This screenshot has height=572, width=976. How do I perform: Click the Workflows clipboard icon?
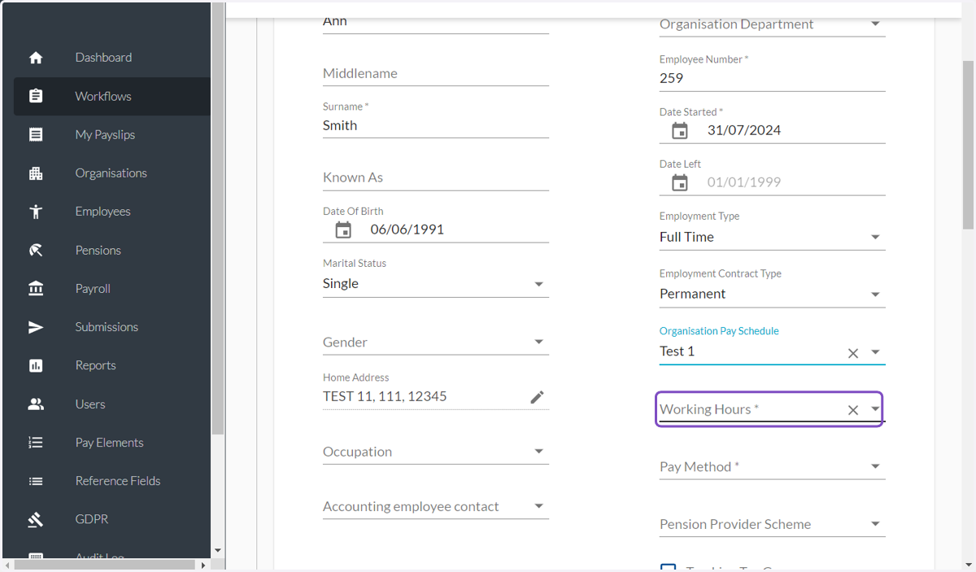[x=36, y=96]
